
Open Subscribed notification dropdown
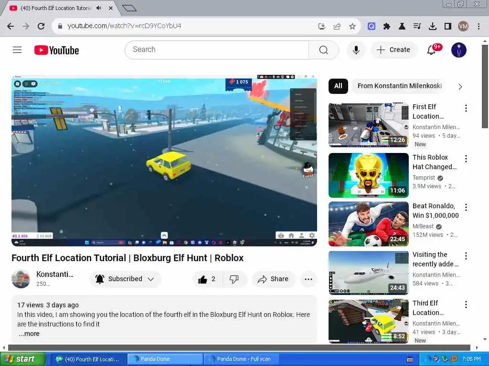(x=125, y=279)
